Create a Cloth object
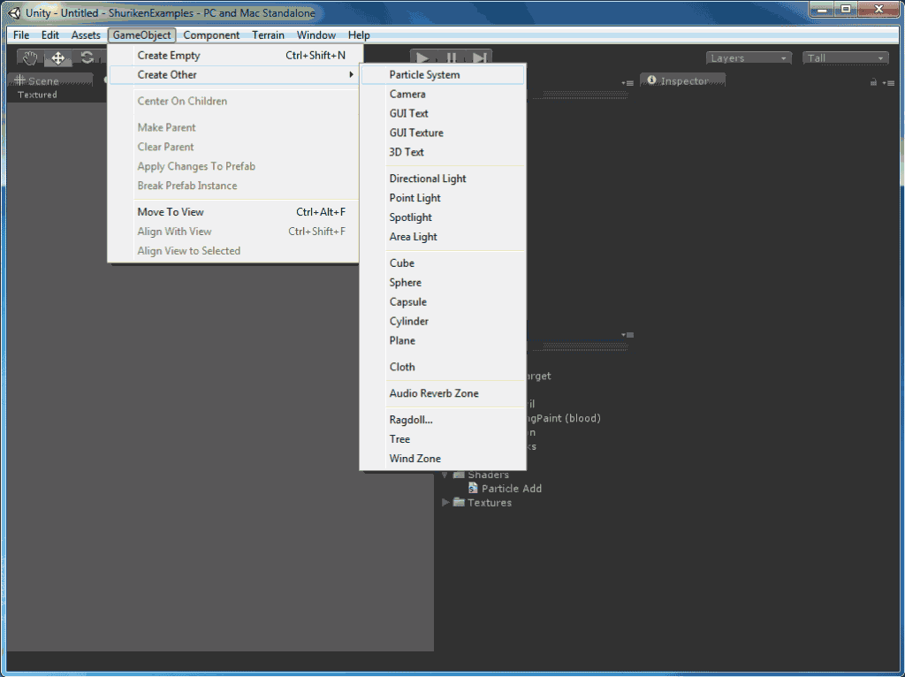Image resolution: width=905 pixels, height=677 pixels. (443, 367)
